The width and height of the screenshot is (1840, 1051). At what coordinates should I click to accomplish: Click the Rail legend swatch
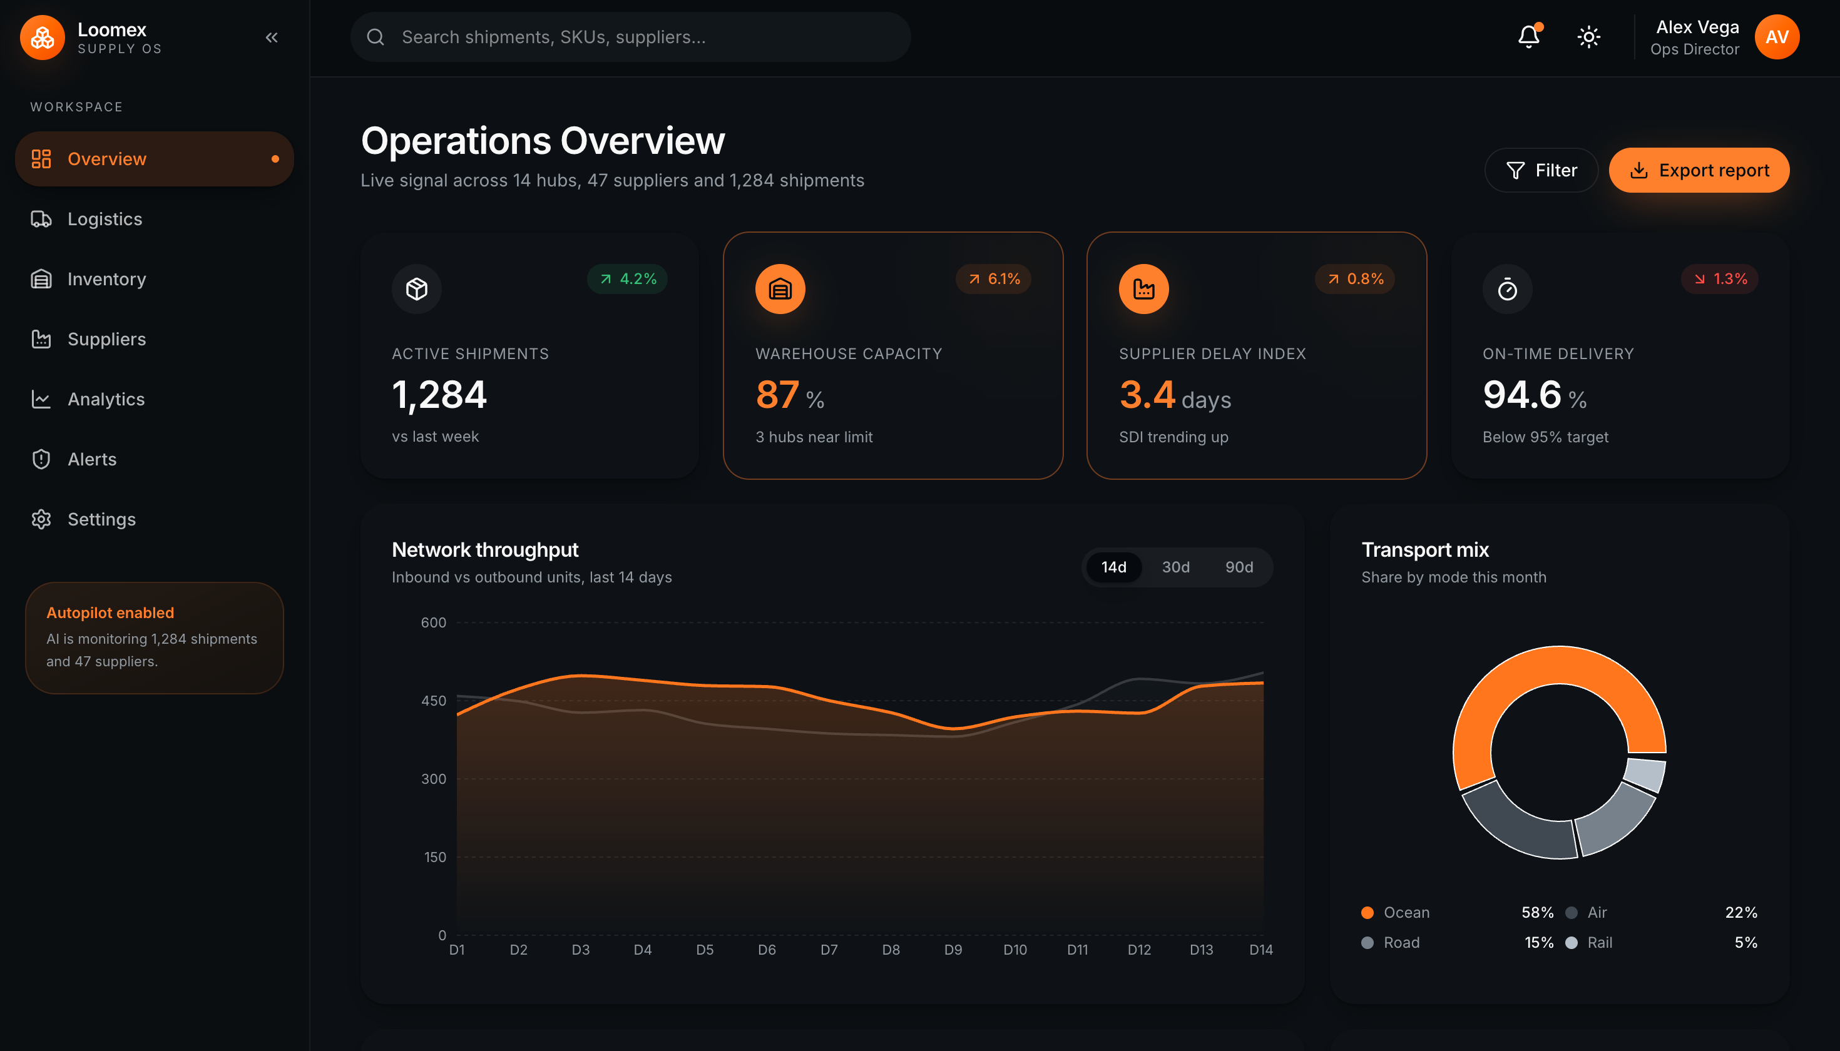point(1572,943)
